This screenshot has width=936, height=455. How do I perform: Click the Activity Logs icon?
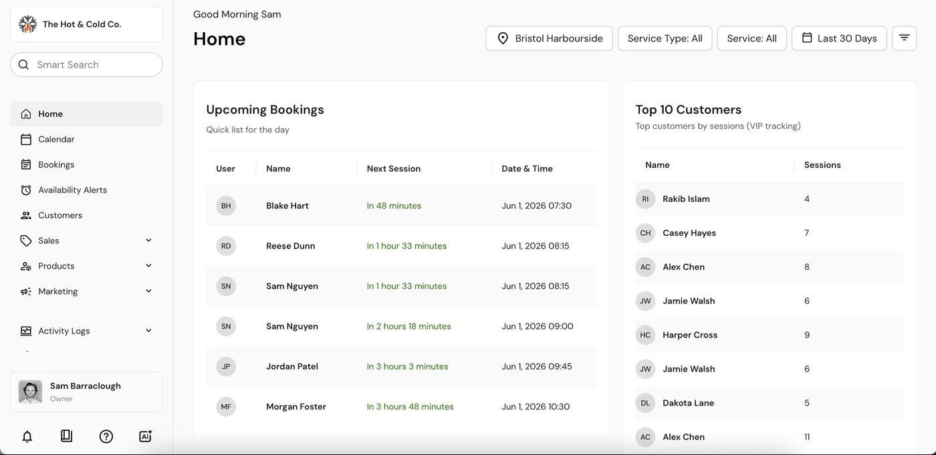click(x=26, y=331)
